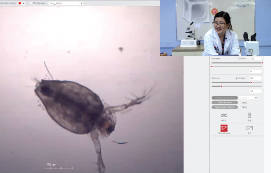Click the Enhance lower value field showing 0

pos(256,71)
